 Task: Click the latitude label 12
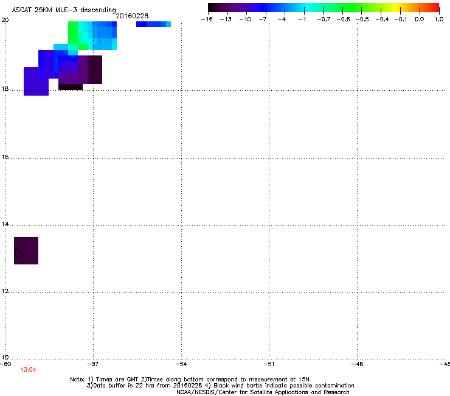point(5,291)
